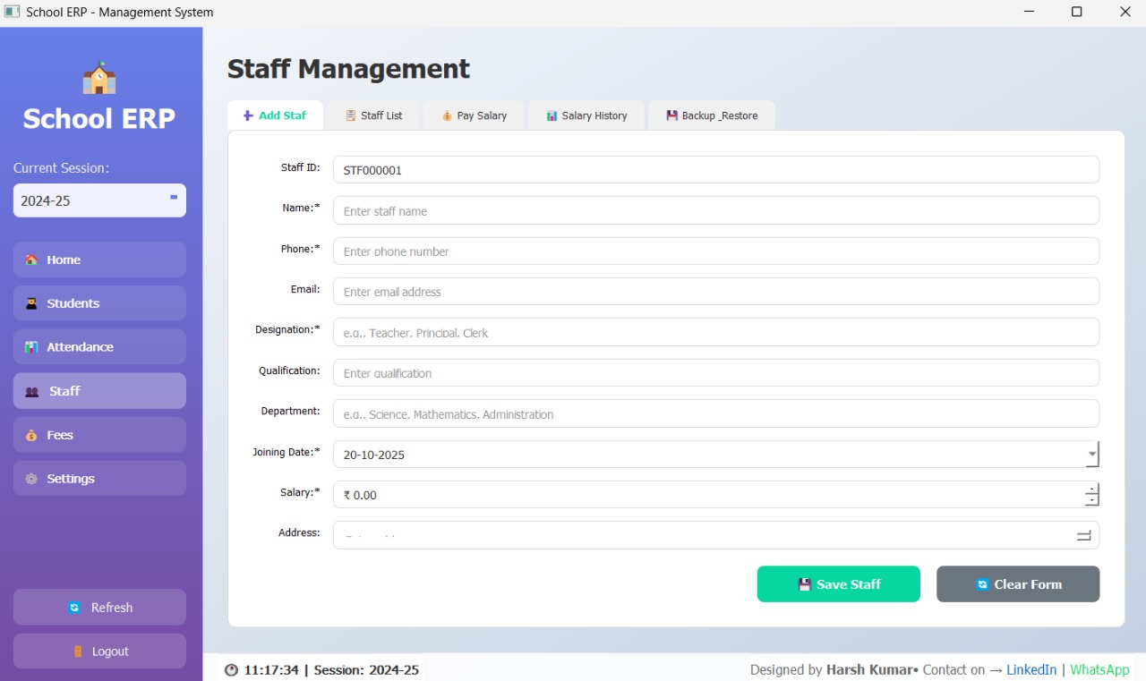Screen dimensions: 1146x681
Task: Click the Refresh arrows icon
Action: click(x=74, y=608)
